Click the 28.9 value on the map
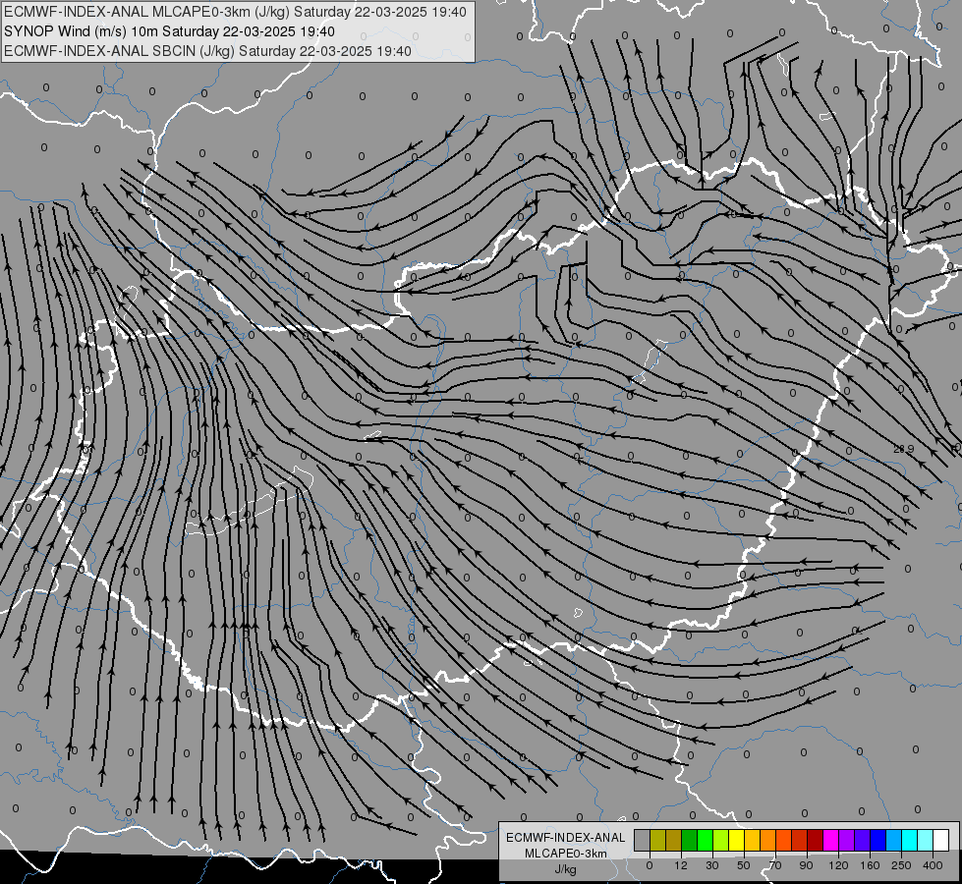The width and height of the screenshot is (962, 884). click(904, 449)
